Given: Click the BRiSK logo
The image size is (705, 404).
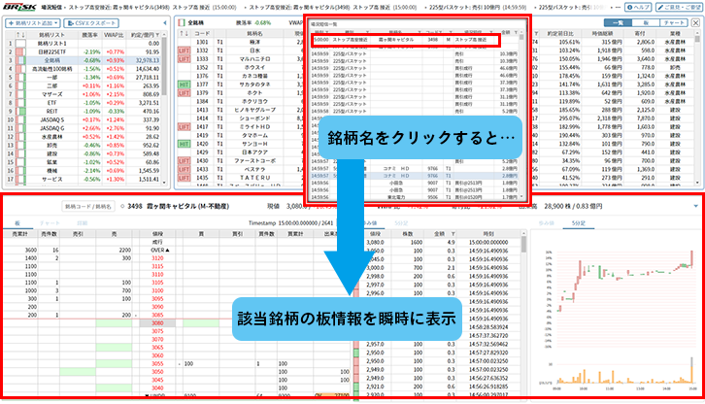Looking at the screenshot, I should coord(19,8).
